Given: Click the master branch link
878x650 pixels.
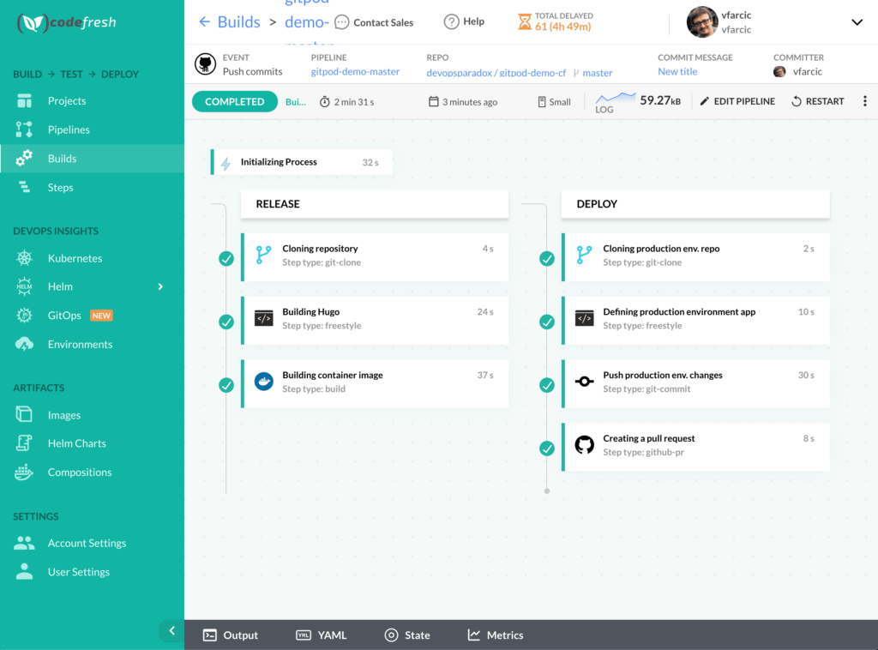Looking at the screenshot, I should click(x=597, y=73).
